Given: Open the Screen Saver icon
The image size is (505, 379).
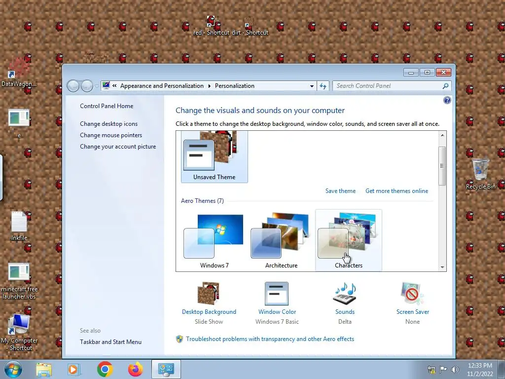Looking at the screenshot, I should tap(412, 294).
